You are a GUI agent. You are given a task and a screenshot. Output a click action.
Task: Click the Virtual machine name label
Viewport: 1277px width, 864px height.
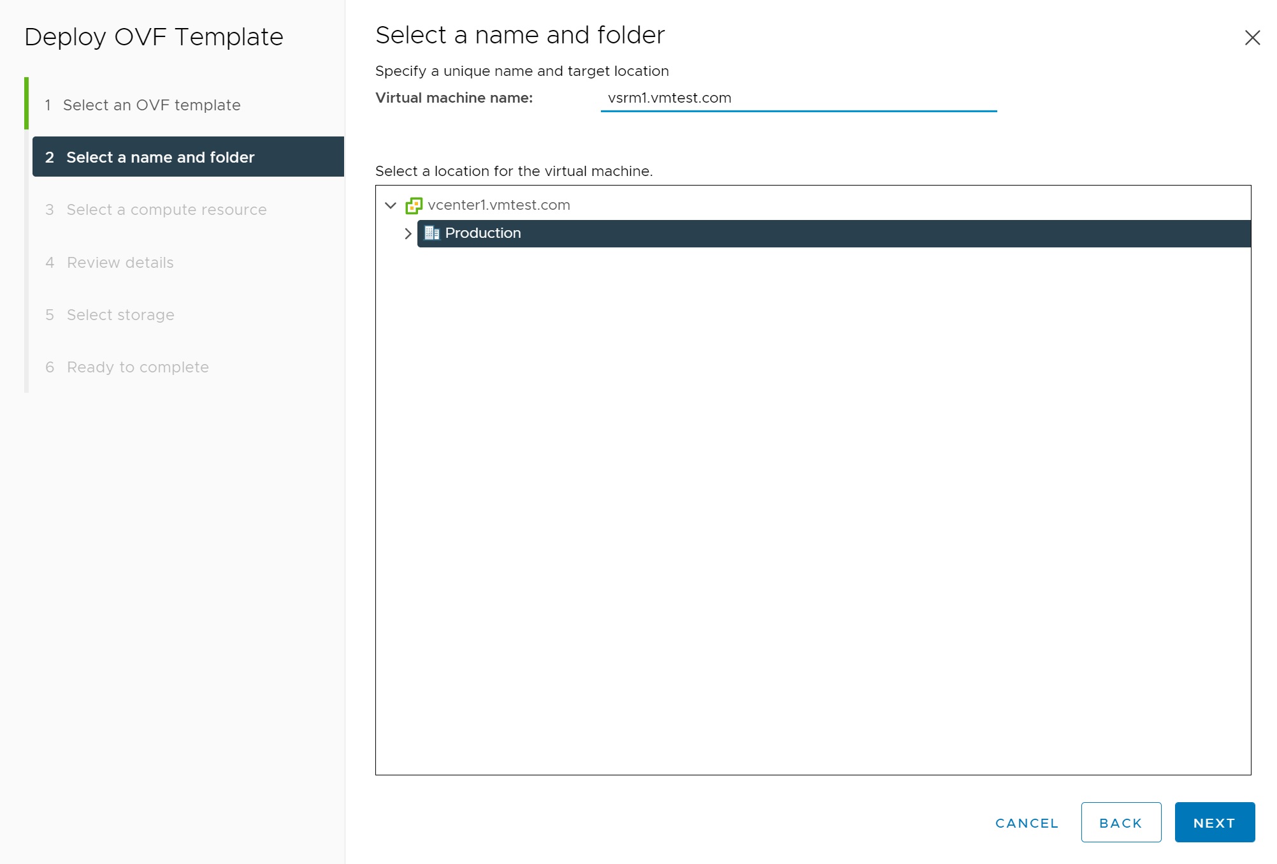(454, 98)
